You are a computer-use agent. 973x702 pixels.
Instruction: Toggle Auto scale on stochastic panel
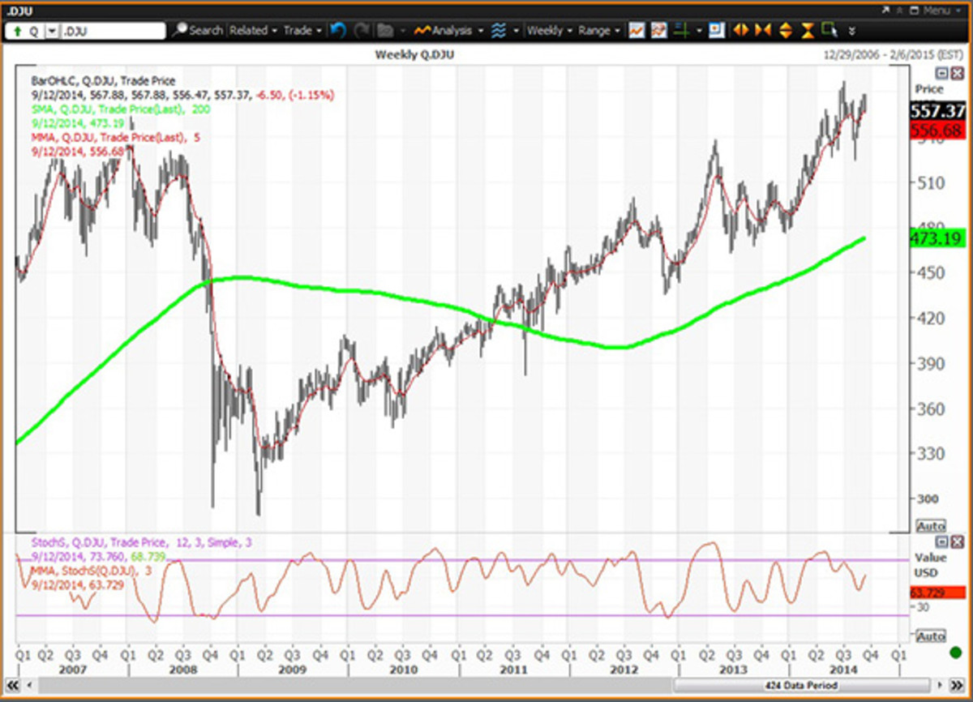click(929, 636)
